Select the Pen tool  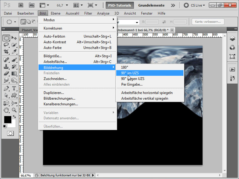[x=6, y=88]
